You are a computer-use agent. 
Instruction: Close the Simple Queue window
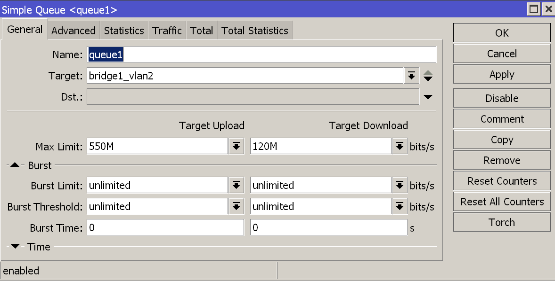pos(547,9)
